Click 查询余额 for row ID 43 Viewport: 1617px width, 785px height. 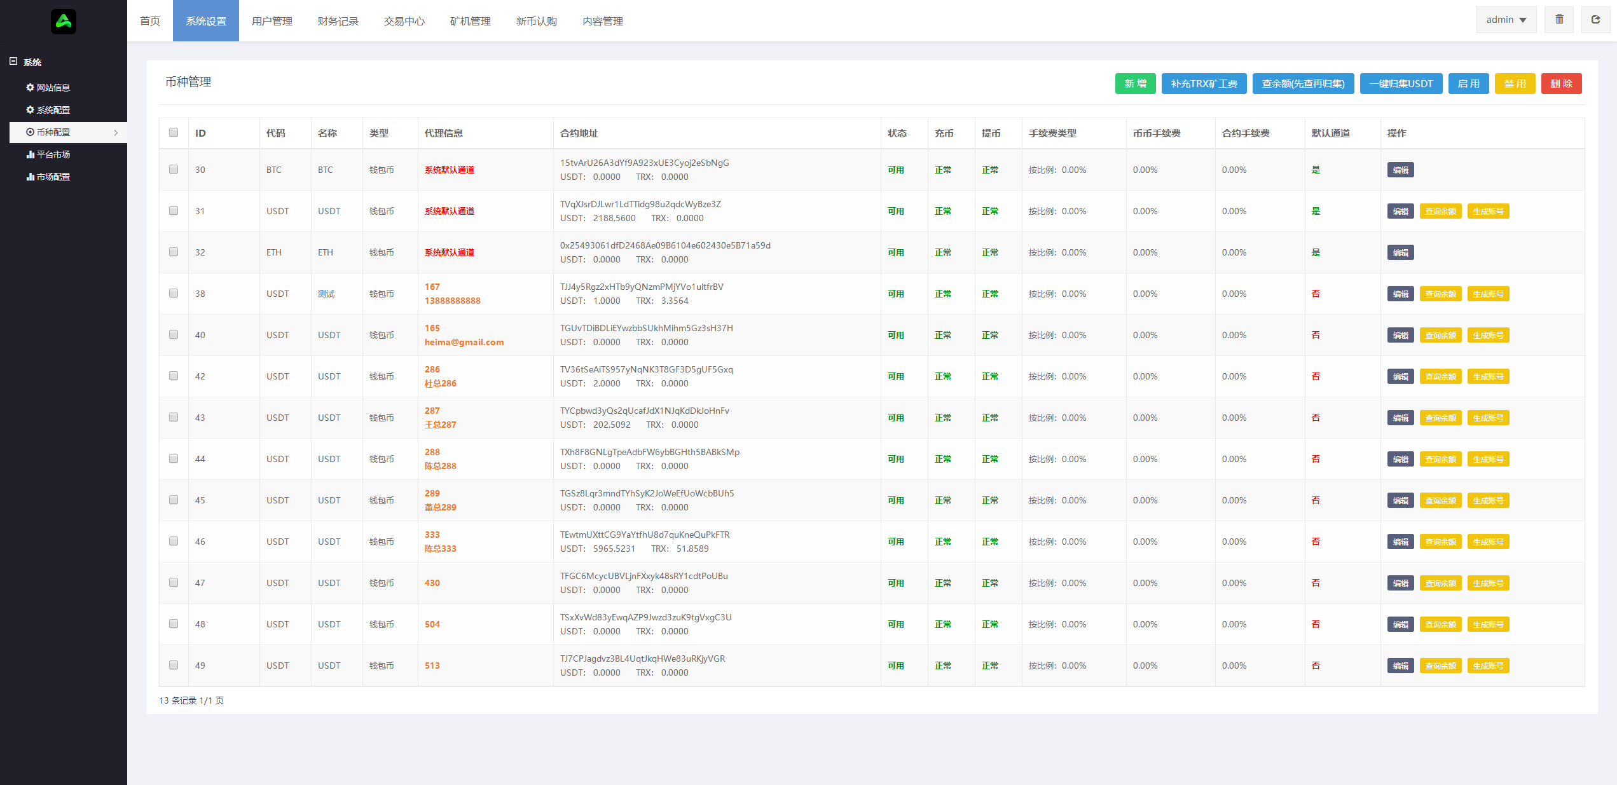tap(1440, 418)
